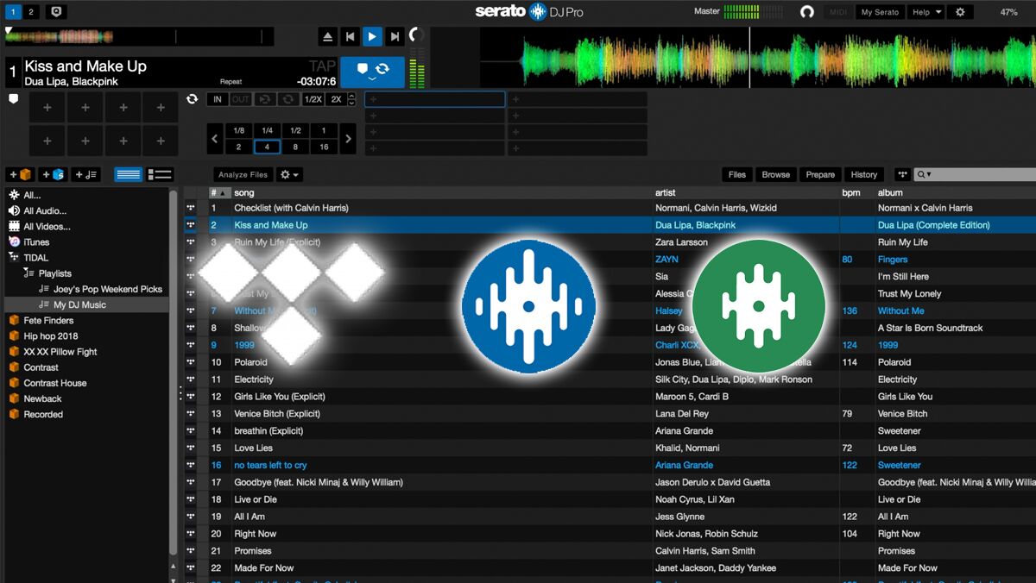Select the simple list library view
Viewport: 1036px width, 583px height.
click(129, 174)
